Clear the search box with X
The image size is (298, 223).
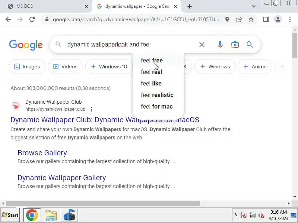pyautogui.click(x=202, y=45)
